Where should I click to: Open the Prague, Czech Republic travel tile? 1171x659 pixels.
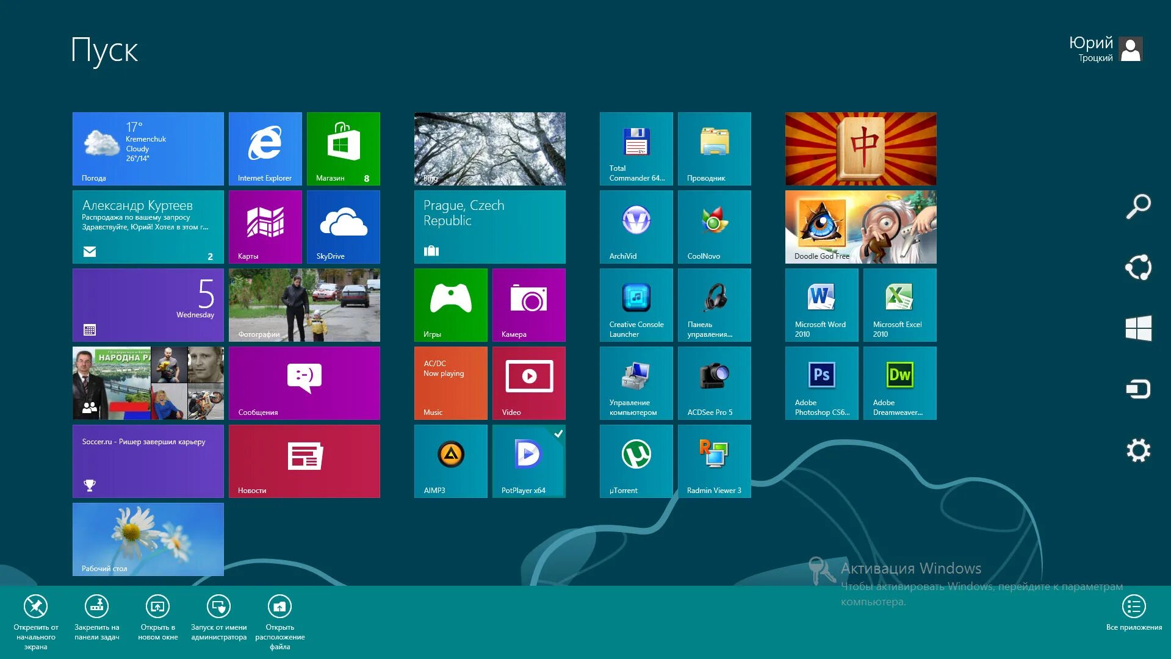coord(490,227)
